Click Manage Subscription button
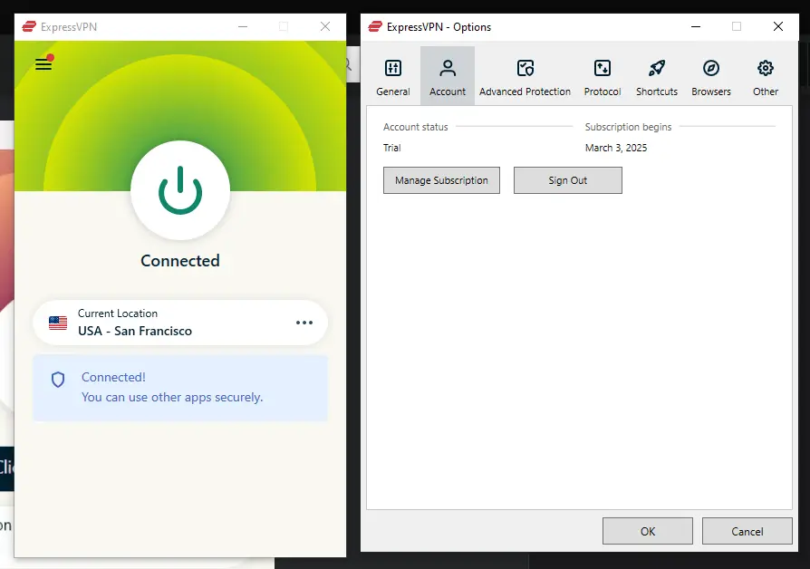The width and height of the screenshot is (810, 569). click(441, 180)
